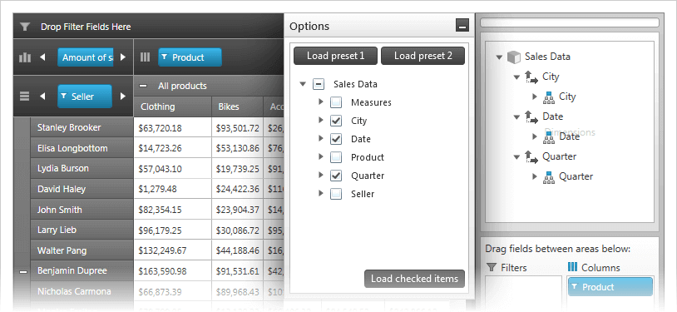Expand Quarter hierarchy in field list
The height and width of the screenshot is (312, 677).
point(535,176)
